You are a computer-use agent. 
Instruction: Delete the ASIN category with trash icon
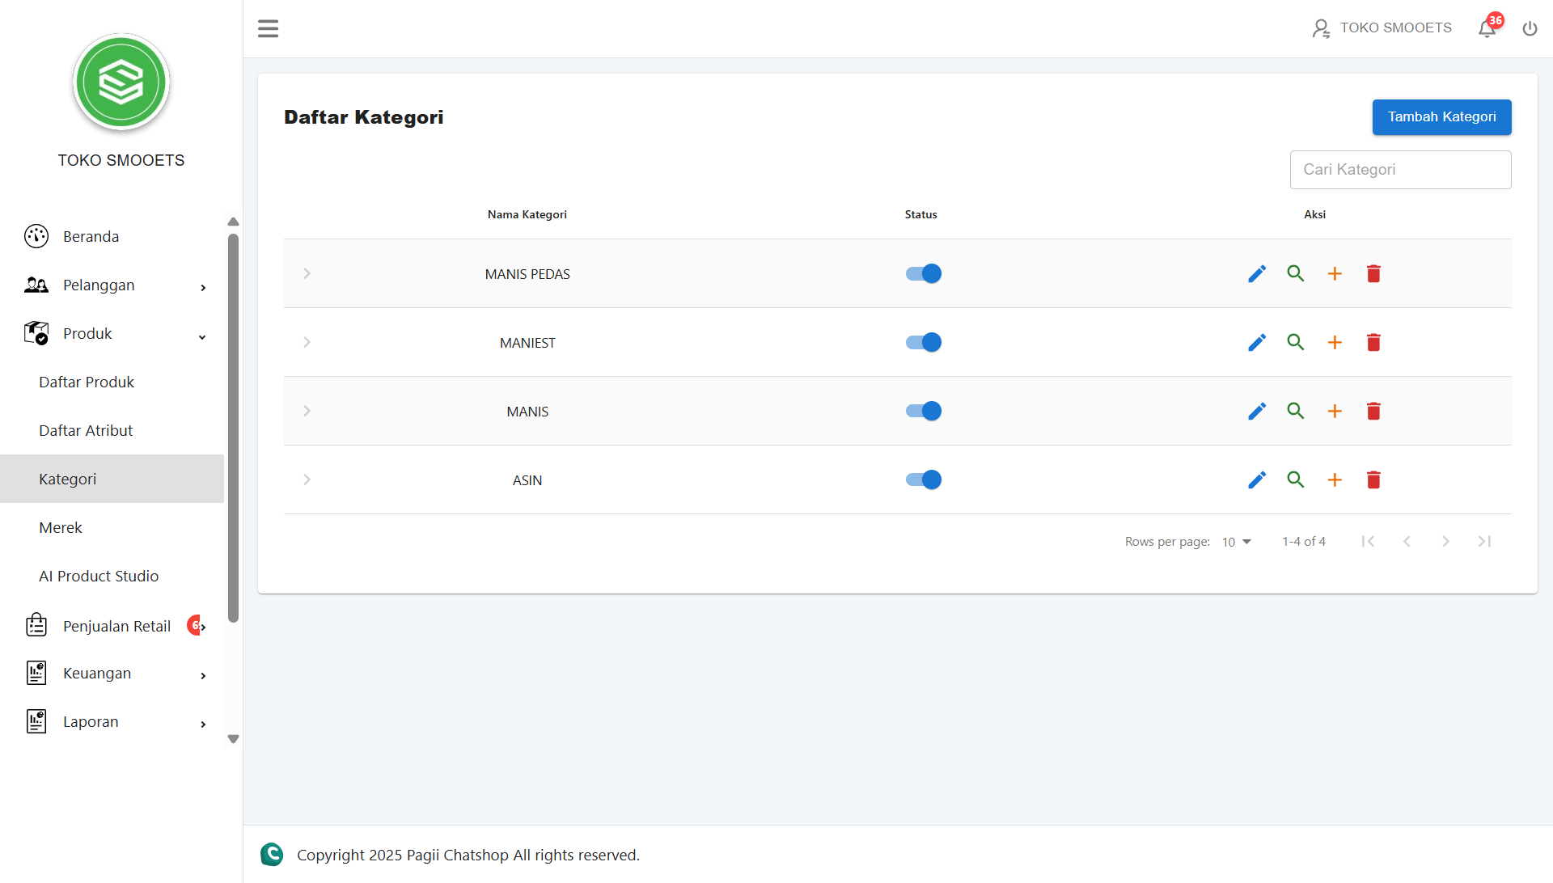[x=1373, y=480]
